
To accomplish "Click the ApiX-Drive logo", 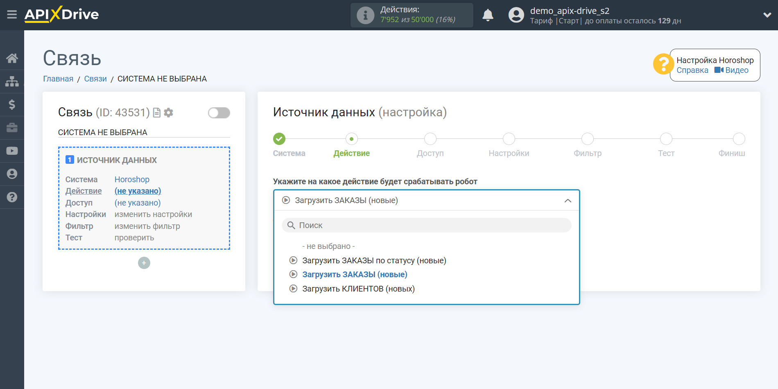I will 61,14.
